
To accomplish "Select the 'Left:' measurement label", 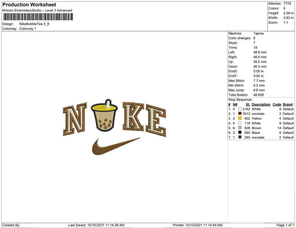I will coord(232,52).
